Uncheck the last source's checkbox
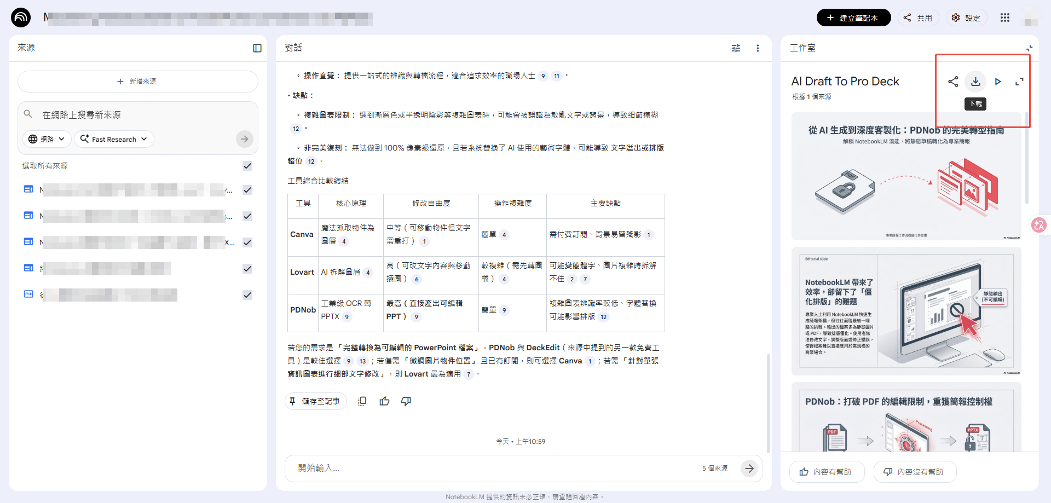The height and width of the screenshot is (503, 1051). pyautogui.click(x=247, y=294)
